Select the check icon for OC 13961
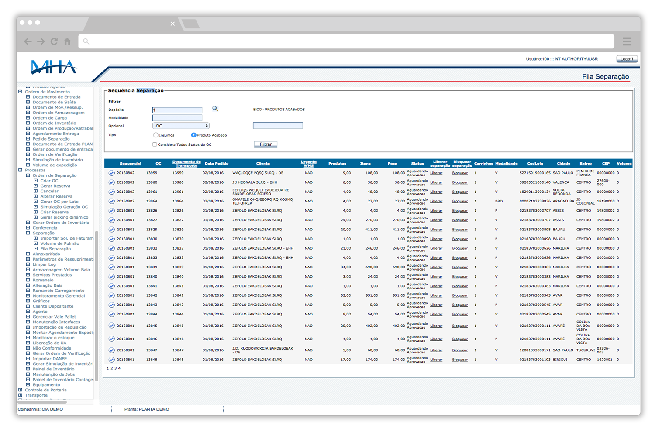The width and height of the screenshot is (655, 432). click(112, 192)
